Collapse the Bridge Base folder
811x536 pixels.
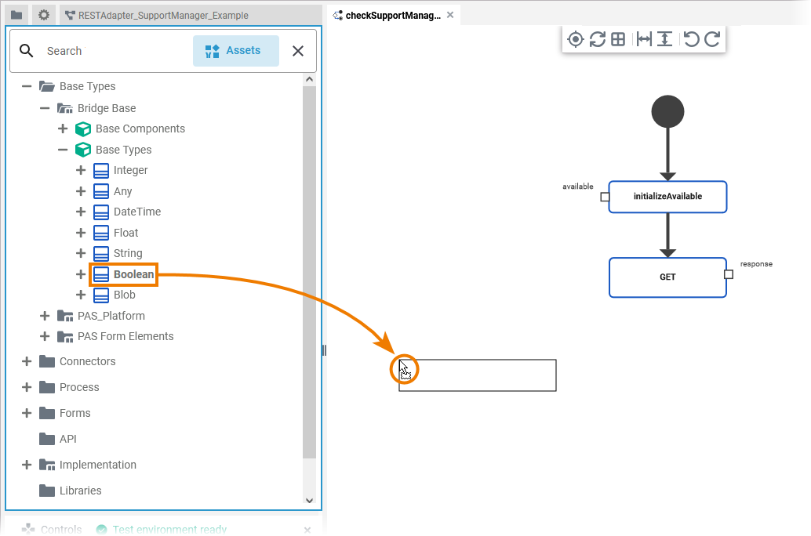click(x=45, y=108)
